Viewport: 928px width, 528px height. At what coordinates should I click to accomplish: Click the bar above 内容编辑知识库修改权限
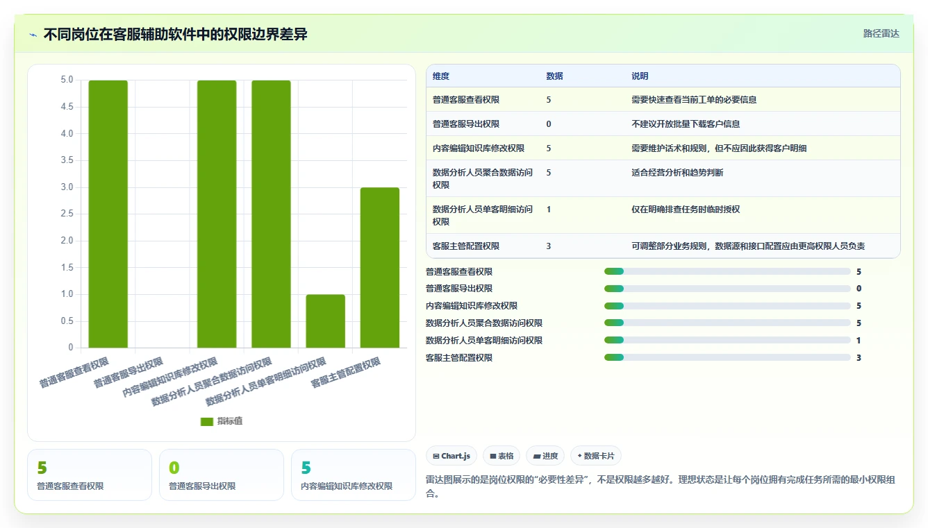point(217,214)
